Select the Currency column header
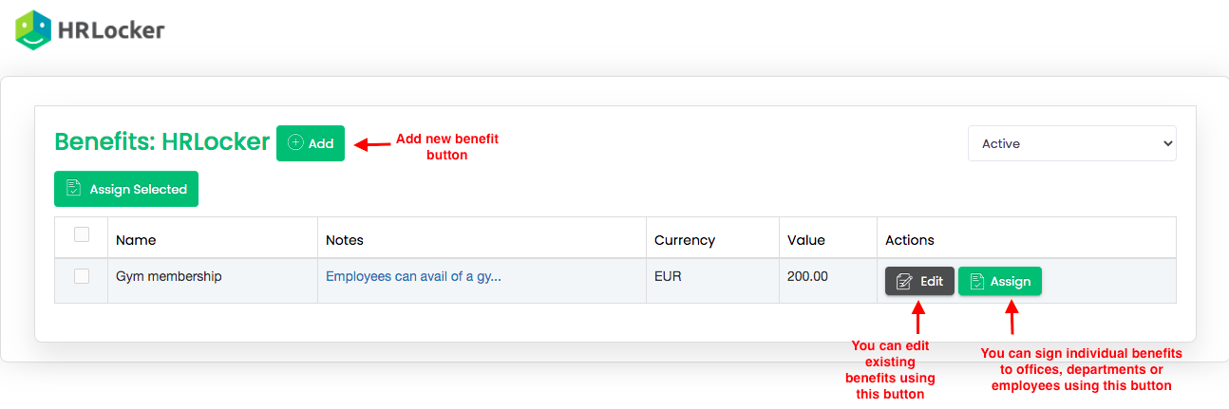The width and height of the screenshot is (1229, 409). point(685,240)
